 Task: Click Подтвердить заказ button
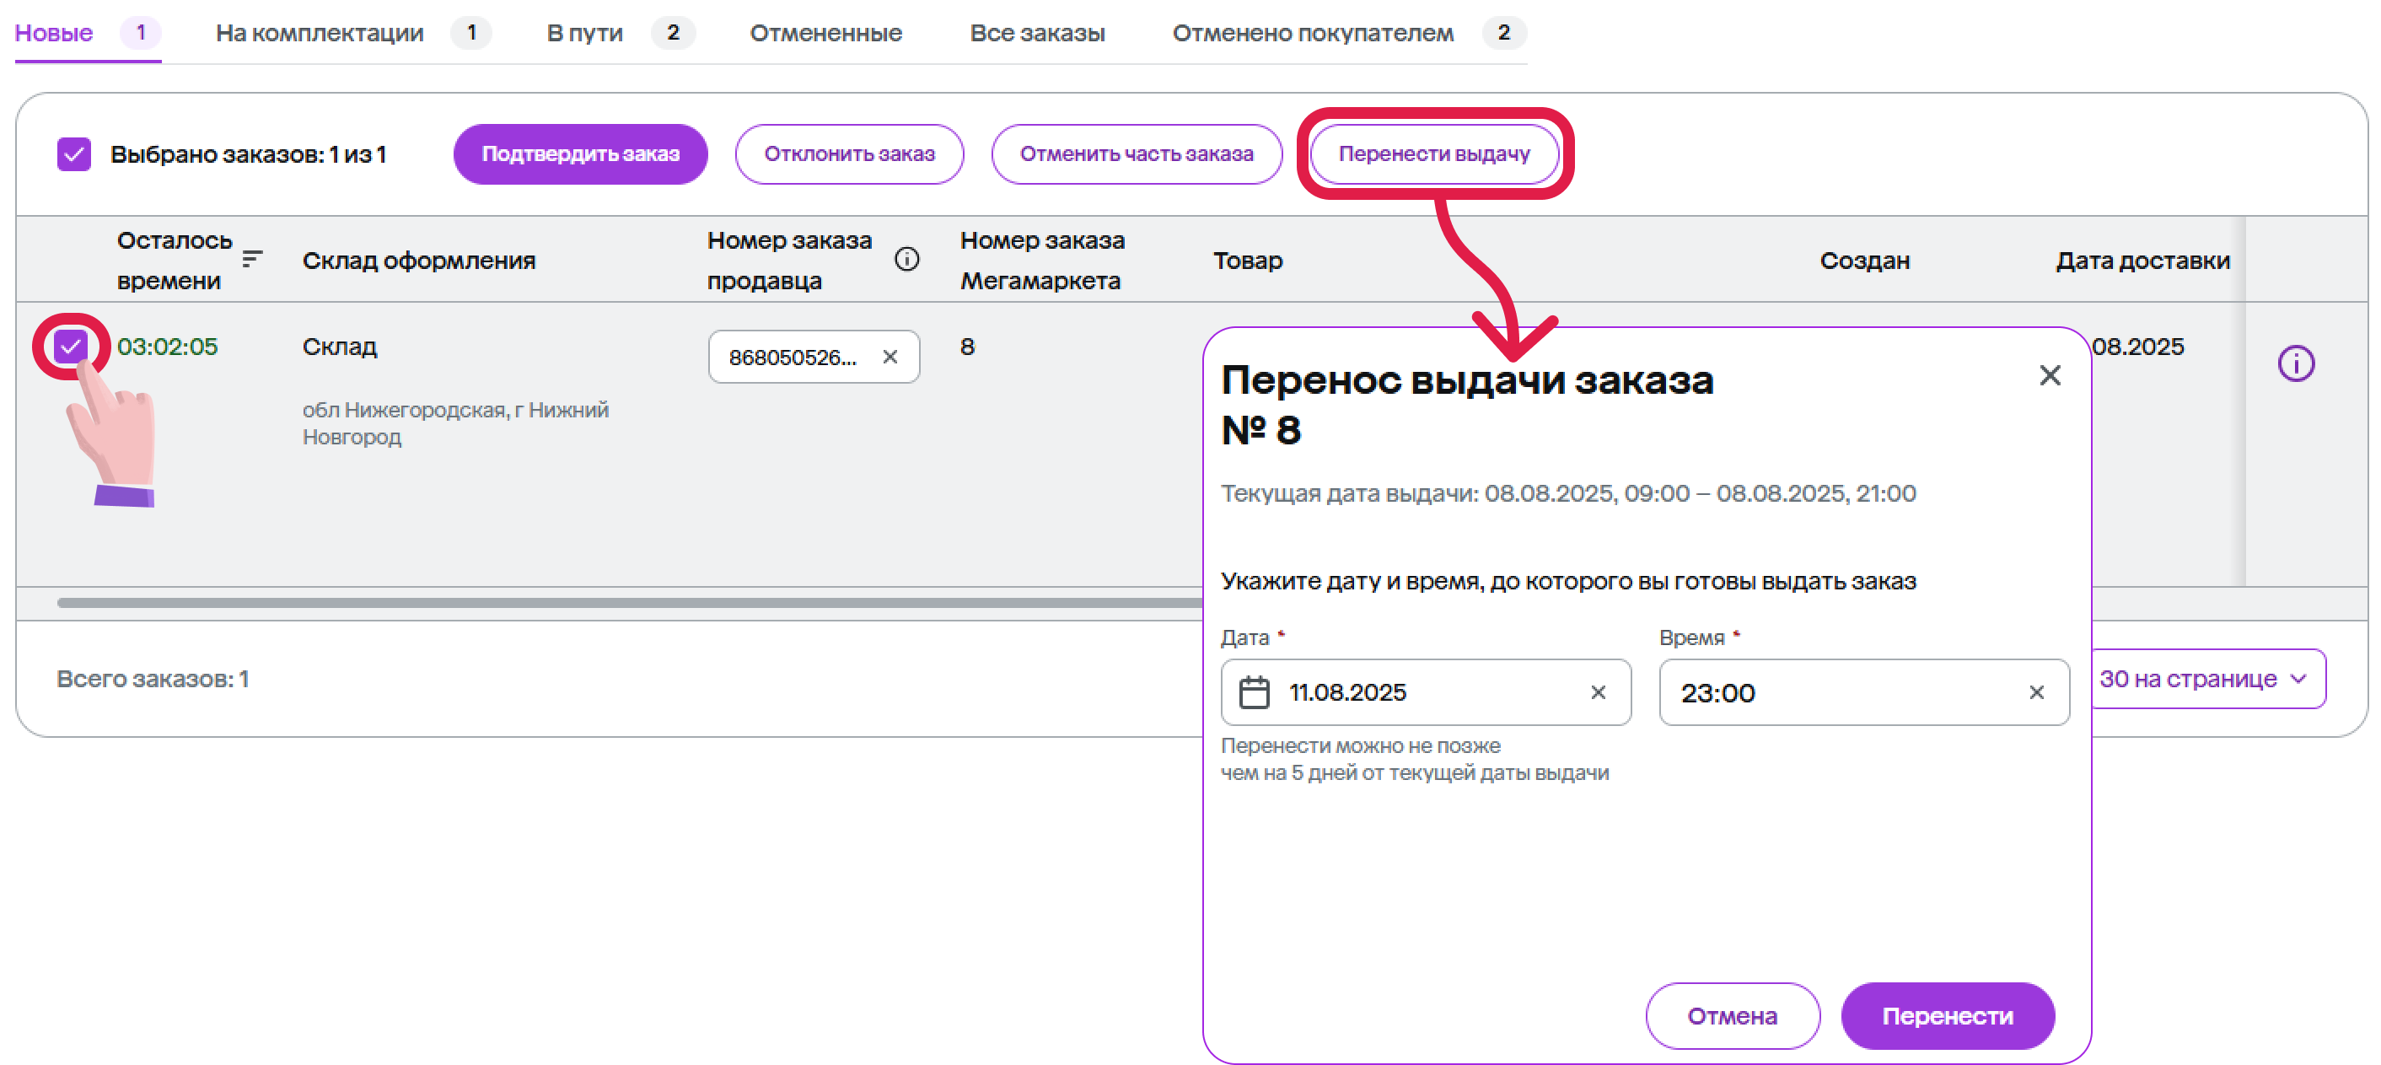pyautogui.click(x=580, y=153)
